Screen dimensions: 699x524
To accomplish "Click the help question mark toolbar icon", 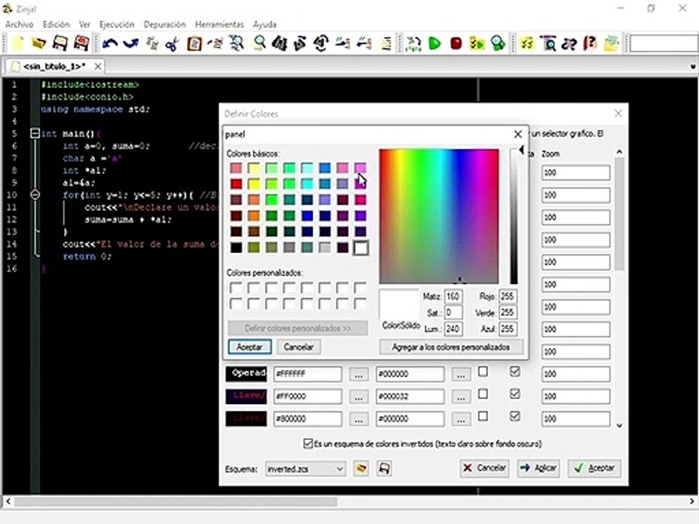I will [x=590, y=43].
